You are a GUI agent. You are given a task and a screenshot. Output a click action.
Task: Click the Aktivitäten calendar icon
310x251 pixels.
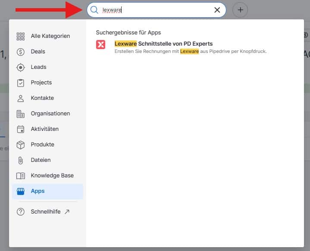(21, 129)
